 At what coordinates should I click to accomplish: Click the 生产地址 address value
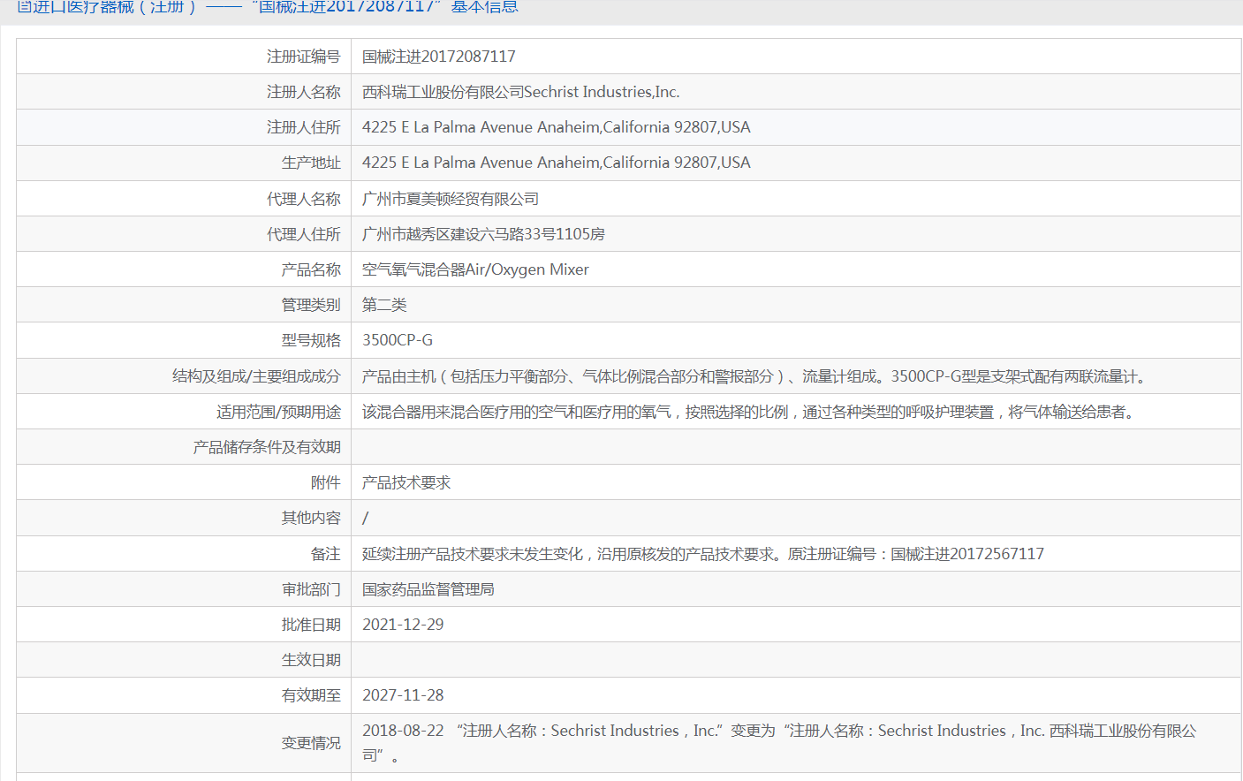[x=556, y=163]
